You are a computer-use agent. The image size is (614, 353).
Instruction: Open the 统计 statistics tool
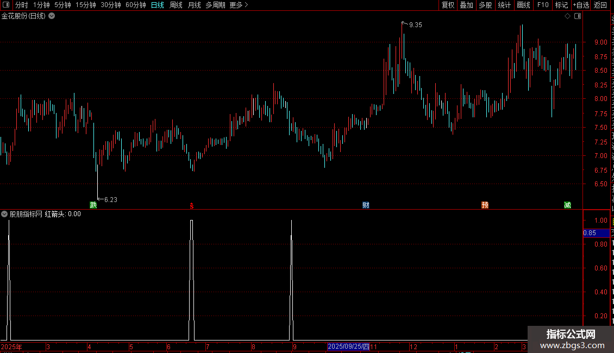(504, 5)
